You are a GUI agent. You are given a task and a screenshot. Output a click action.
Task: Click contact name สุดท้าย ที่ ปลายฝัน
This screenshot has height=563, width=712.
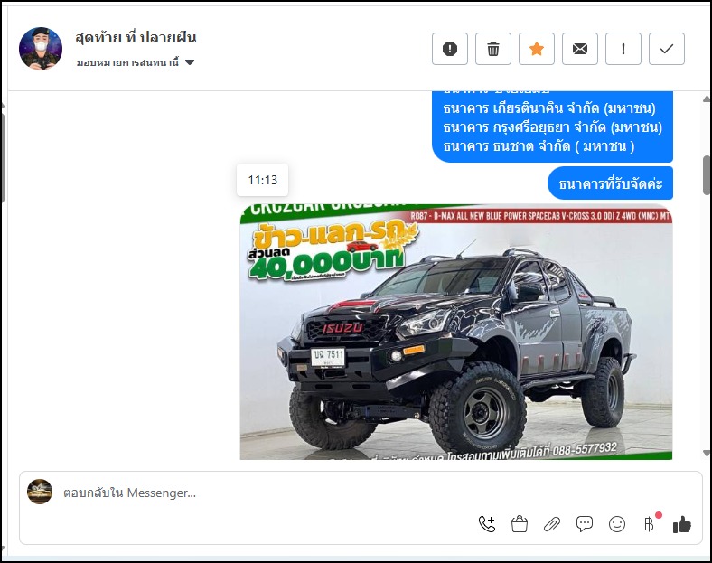tap(136, 37)
